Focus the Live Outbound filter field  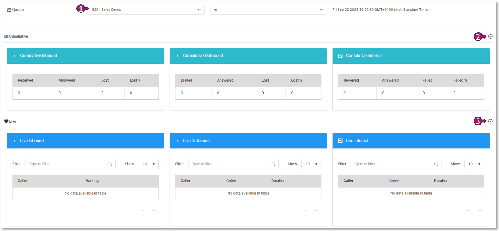(x=230, y=164)
